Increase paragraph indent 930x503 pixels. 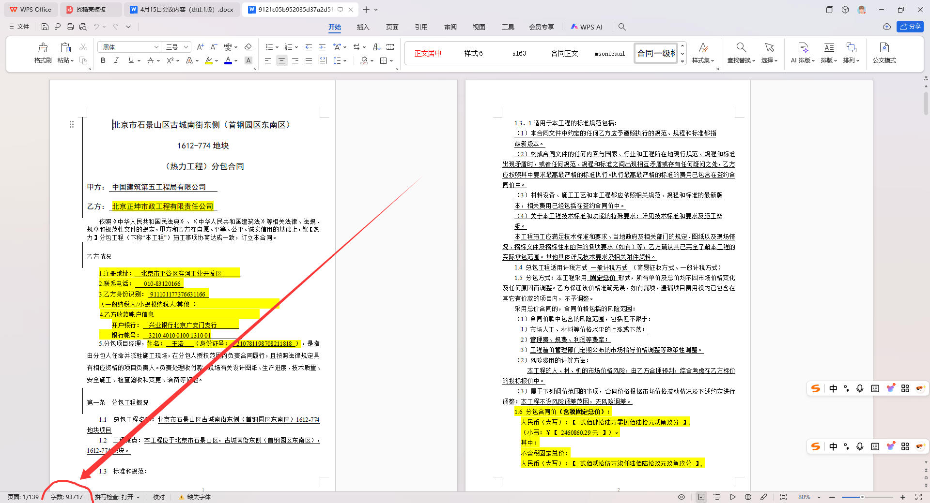pos(322,47)
